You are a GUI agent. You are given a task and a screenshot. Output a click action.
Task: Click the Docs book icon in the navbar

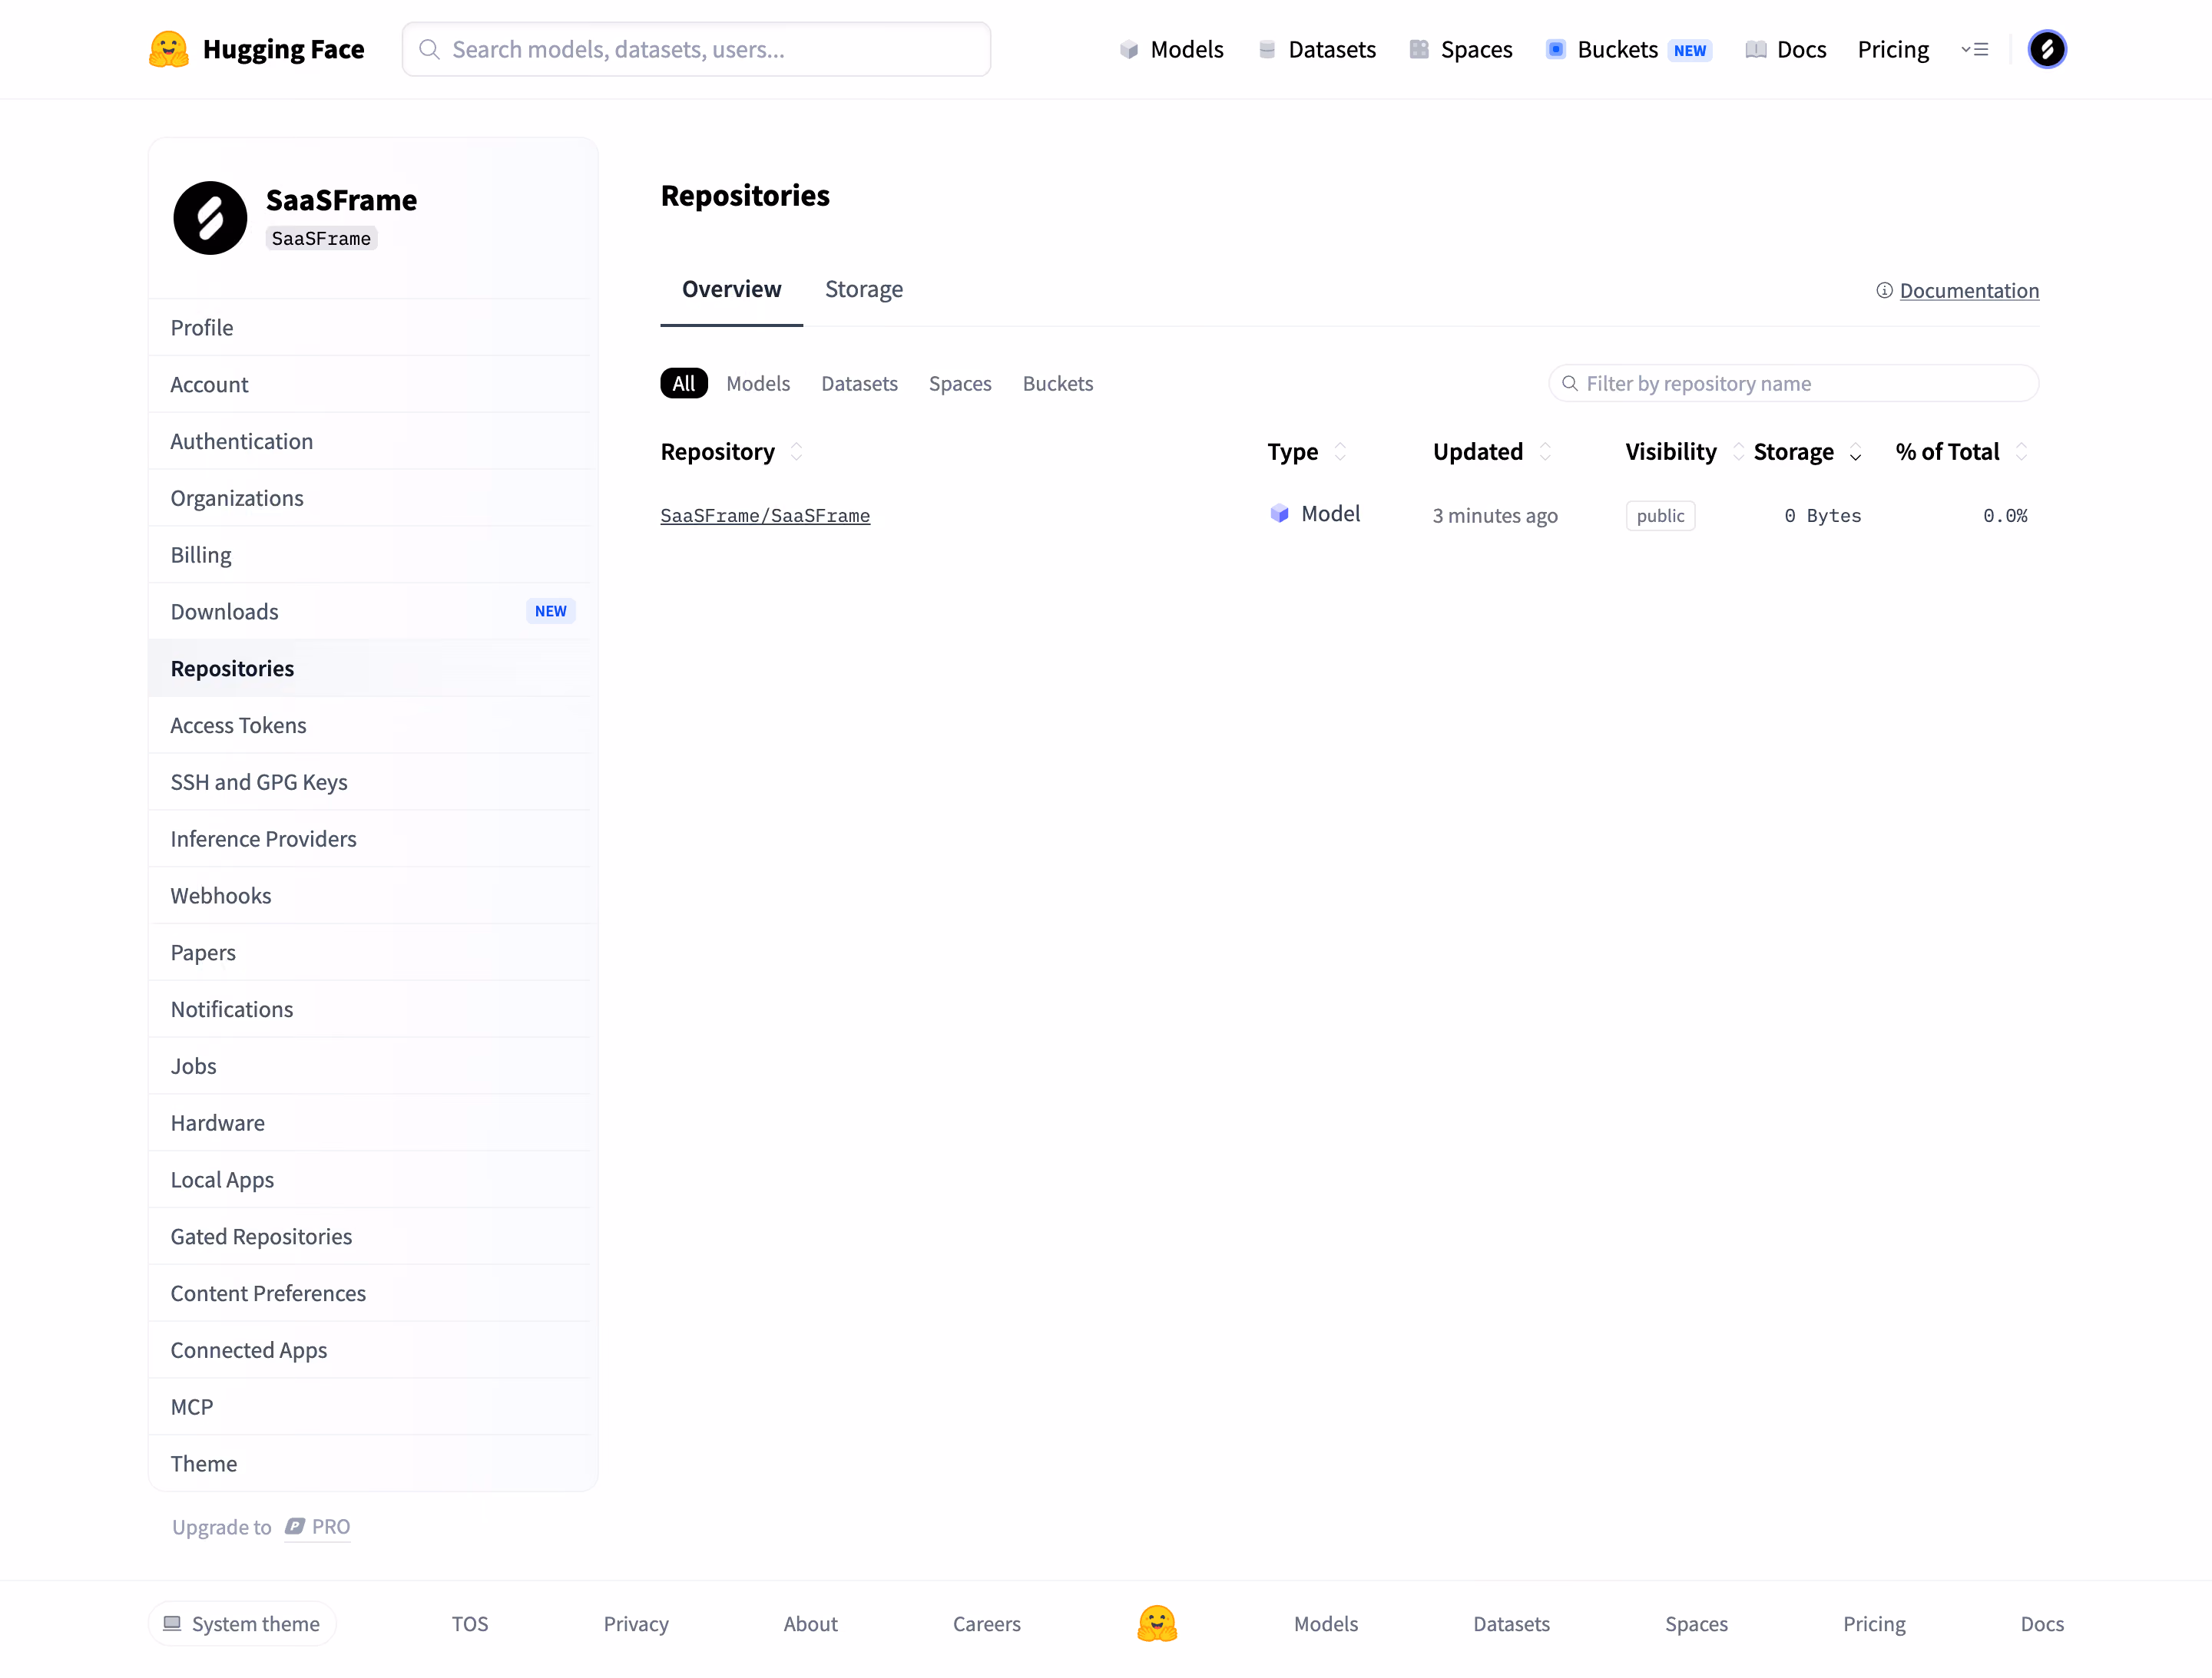pyautogui.click(x=1755, y=50)
